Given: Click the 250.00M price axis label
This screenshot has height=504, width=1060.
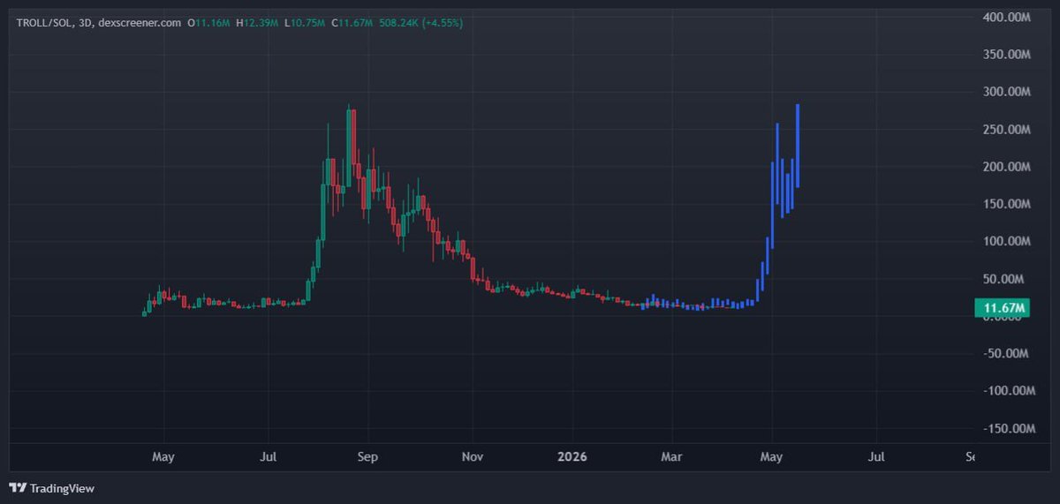Looking at the screenshot, I should pos(1006,130).
